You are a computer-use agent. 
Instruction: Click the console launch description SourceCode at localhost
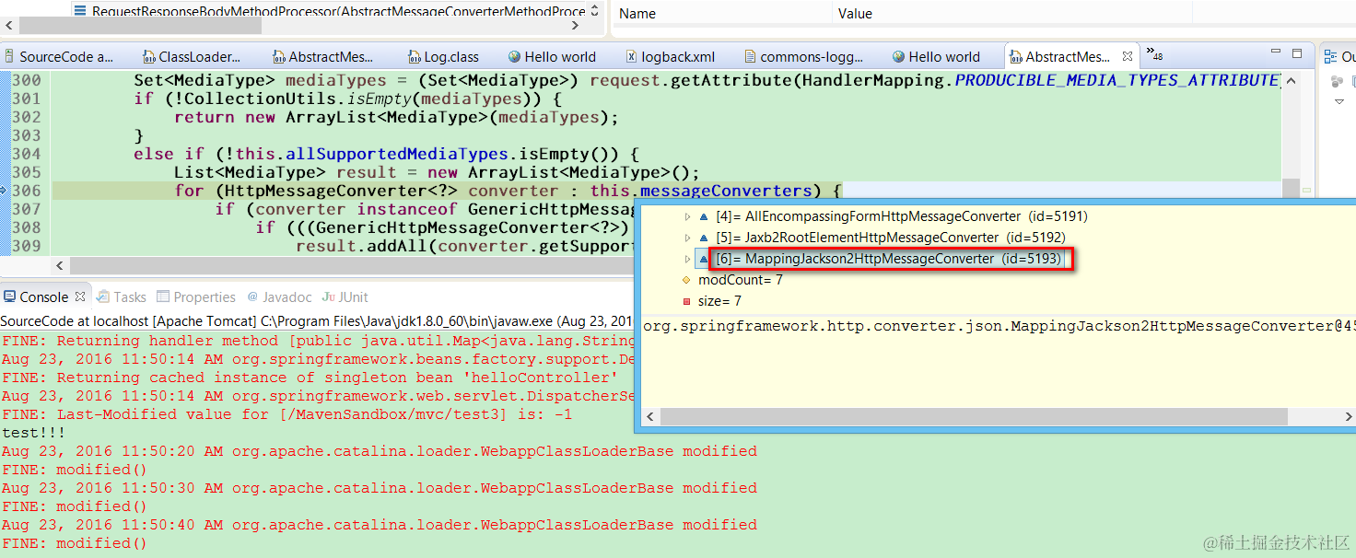(x=317, y=321)
